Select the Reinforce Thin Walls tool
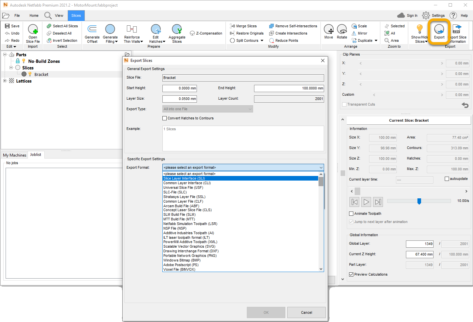 tap(132, 34)
